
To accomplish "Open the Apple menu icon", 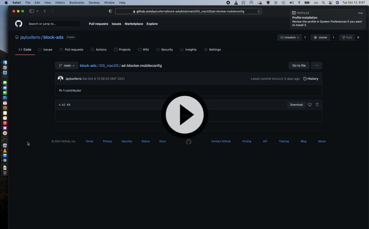I will (x=6, y=3).
